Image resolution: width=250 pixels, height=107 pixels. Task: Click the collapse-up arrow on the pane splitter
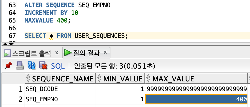pyautogui.click(x=5, y=44)
